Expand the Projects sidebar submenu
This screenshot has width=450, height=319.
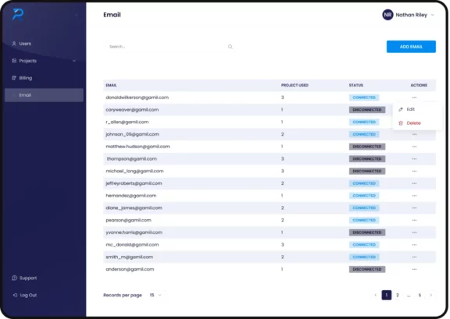[74, 61]
